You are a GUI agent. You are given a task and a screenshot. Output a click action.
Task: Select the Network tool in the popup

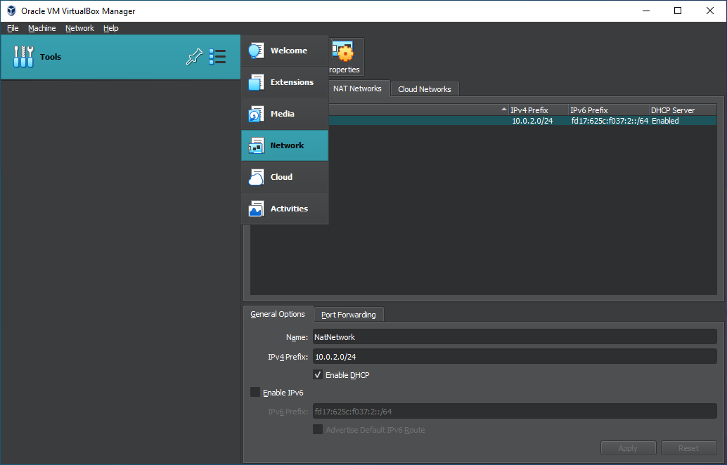(285, 145)
